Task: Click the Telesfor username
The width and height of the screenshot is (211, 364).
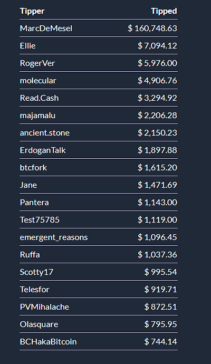Action: [35, 290]
